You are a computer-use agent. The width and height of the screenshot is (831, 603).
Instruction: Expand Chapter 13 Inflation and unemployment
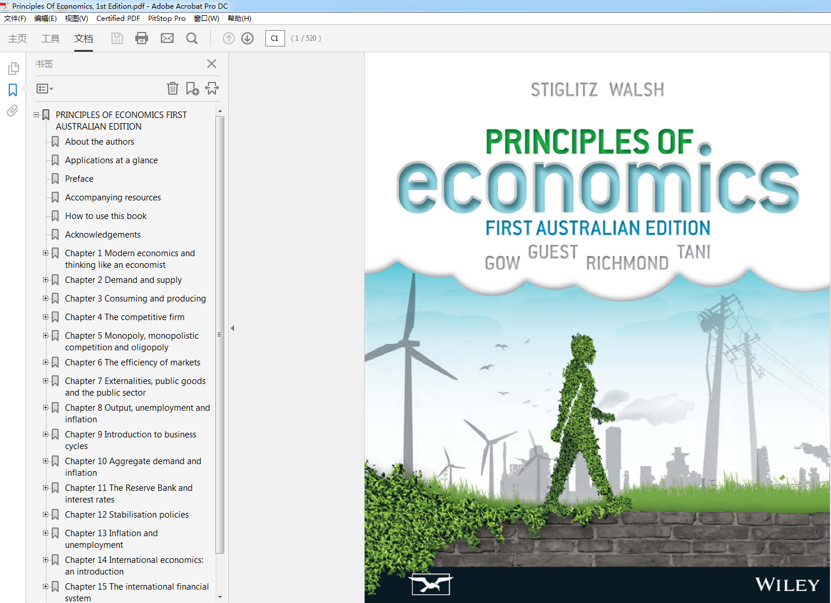[45, 533]
